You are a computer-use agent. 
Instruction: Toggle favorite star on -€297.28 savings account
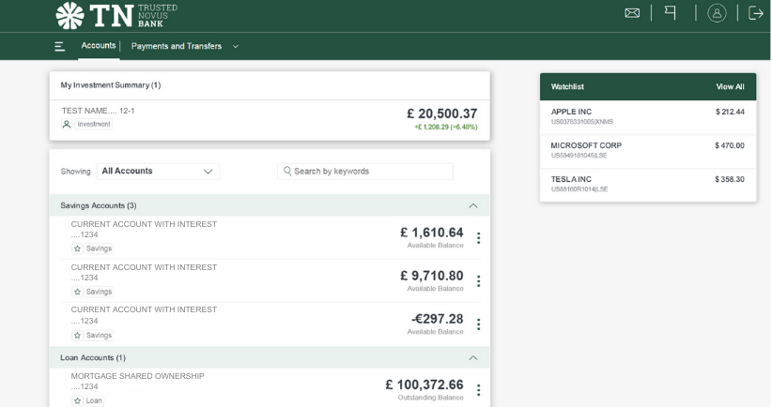(x=78, y=335)
